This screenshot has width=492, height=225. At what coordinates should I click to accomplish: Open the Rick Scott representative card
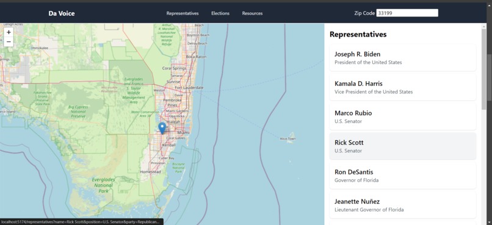tap(403, 146)
